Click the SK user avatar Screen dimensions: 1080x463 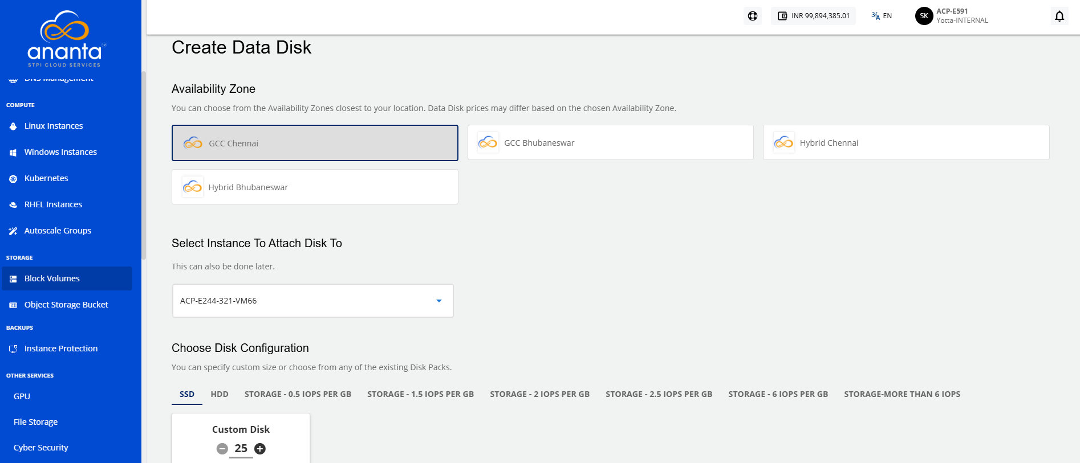pos(924,16)
